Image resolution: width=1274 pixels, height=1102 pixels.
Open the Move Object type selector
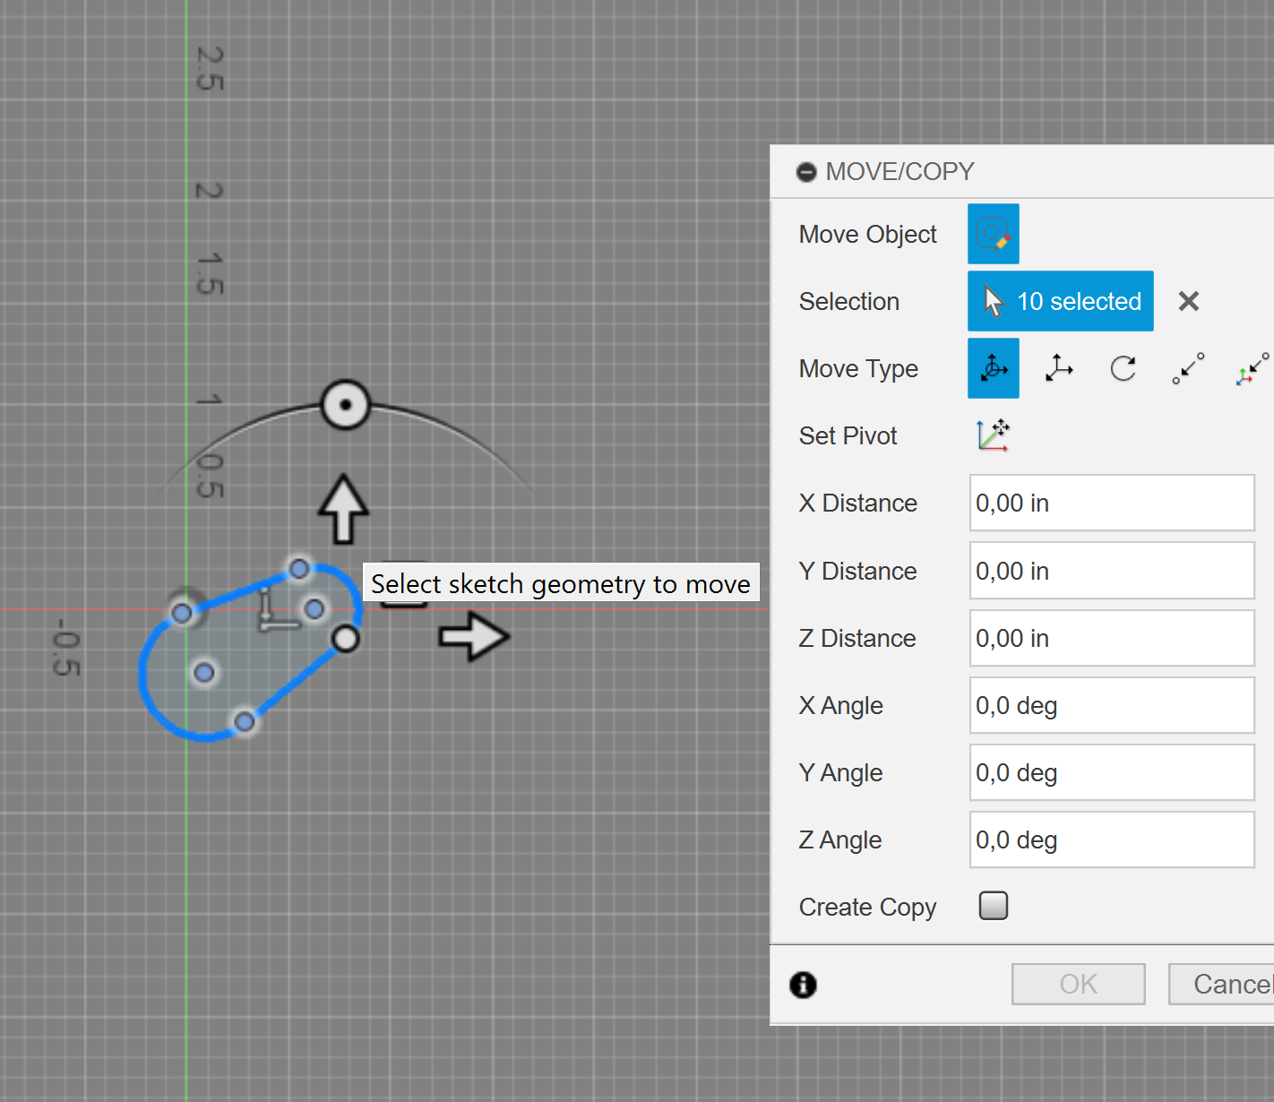(993, 234)
